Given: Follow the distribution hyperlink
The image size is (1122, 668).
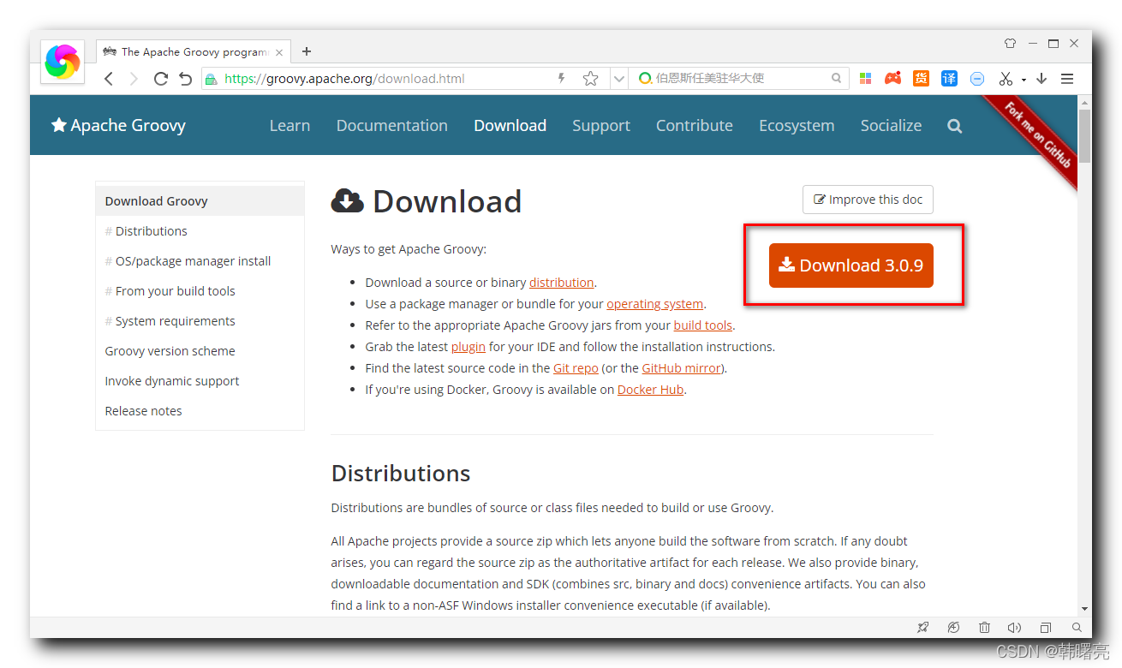Looking at the screenshot, I should point(561,283).
